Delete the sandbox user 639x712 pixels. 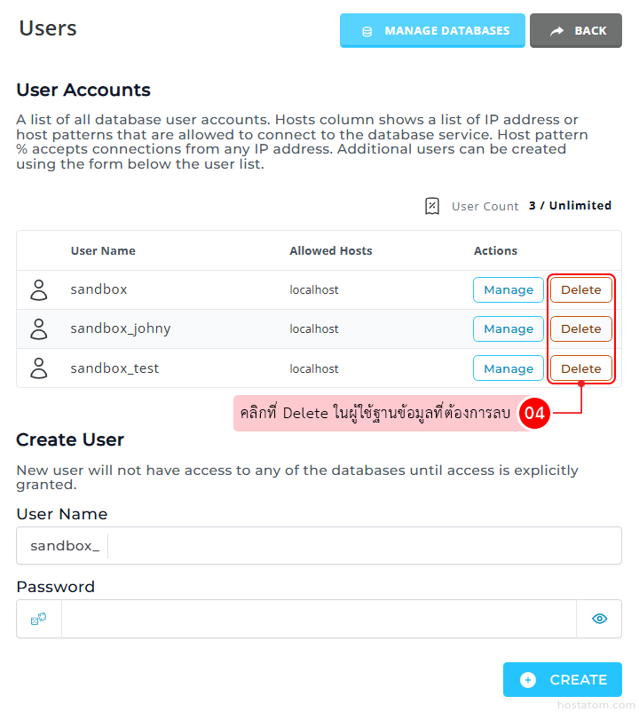click(x=581, y=290)
